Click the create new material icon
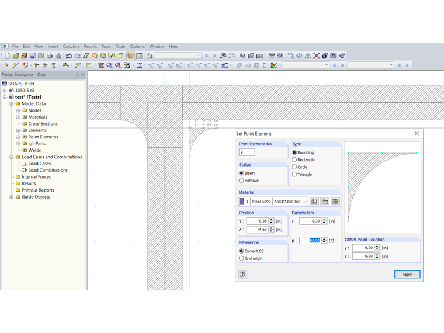 325,202
